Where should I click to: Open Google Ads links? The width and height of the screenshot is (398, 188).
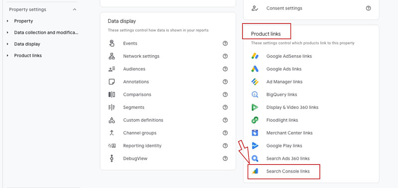coord(284,69)
